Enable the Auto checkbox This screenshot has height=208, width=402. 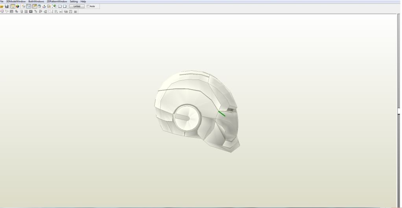88,6
